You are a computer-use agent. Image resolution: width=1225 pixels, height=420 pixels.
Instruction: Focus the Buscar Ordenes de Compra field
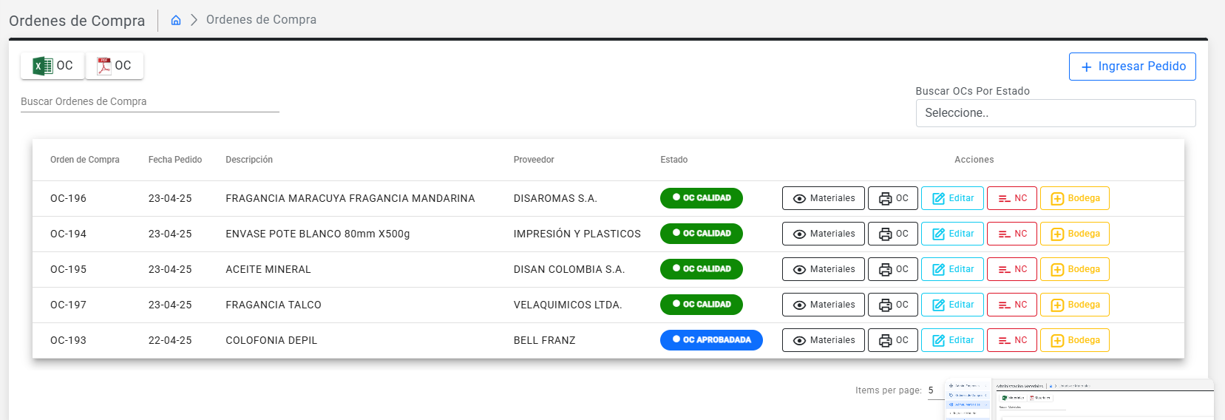pyautogui.click(x=149, y=102)
